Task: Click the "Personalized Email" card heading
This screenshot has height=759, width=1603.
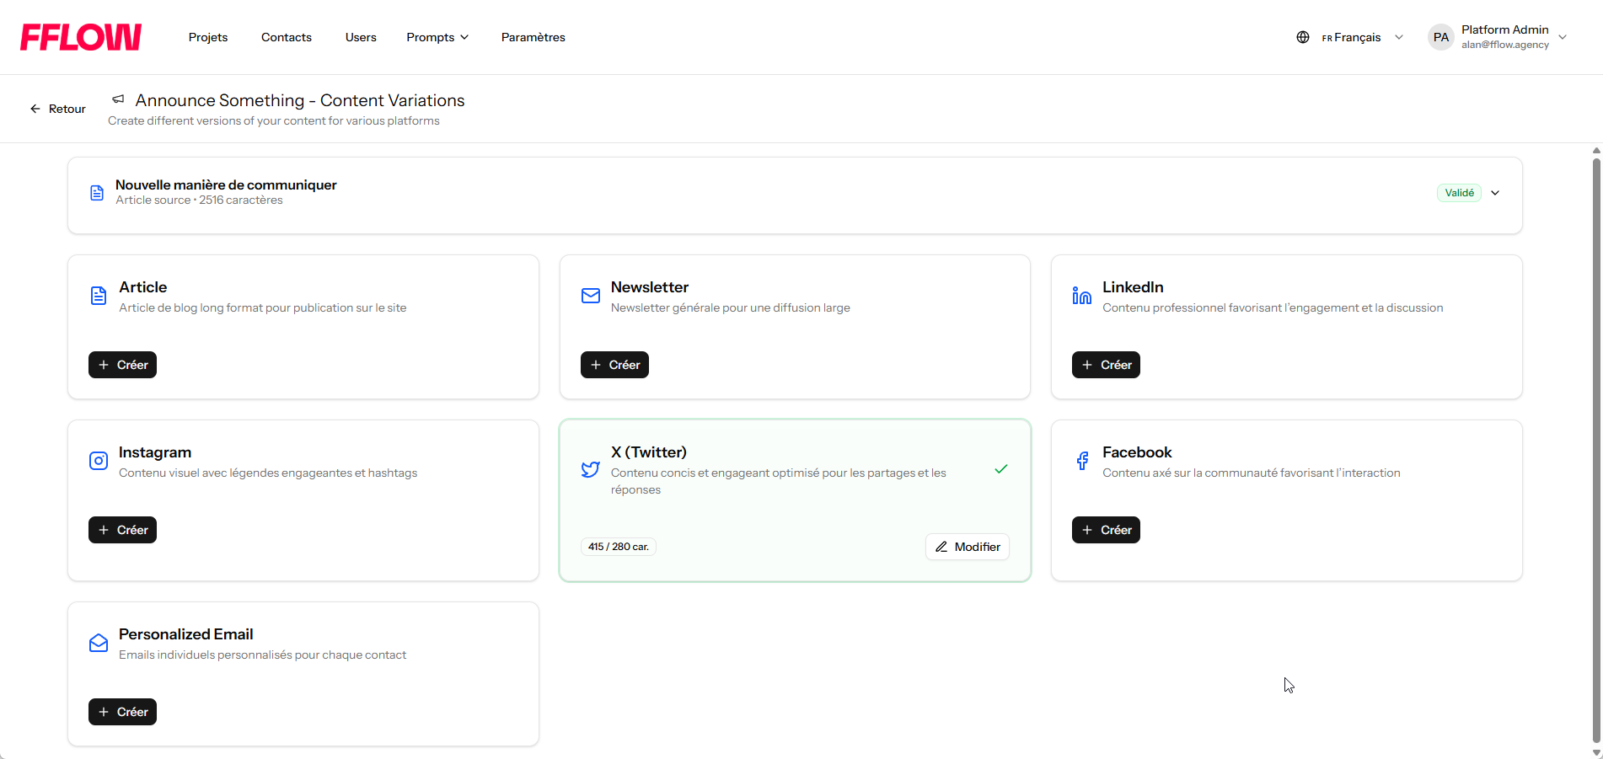Action: (186, 634)
